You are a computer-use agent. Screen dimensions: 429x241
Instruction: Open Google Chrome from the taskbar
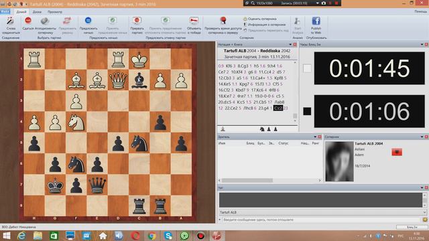152,236
